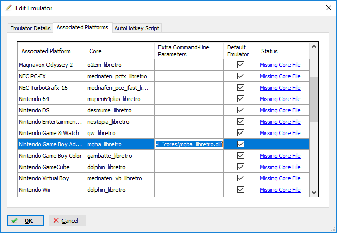Toggle default emulator checkbox for Nintendo DS

click(x=240, y=110)
